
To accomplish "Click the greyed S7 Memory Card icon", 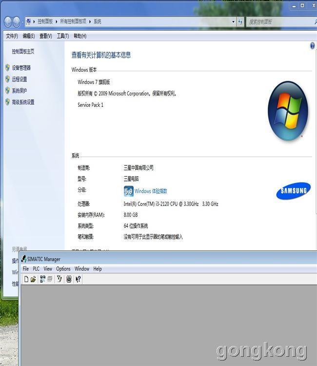I will 50,279.
